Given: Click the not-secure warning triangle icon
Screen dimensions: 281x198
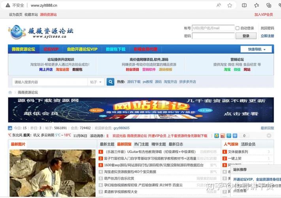Looking at the screenshot, I should [8, 5].
